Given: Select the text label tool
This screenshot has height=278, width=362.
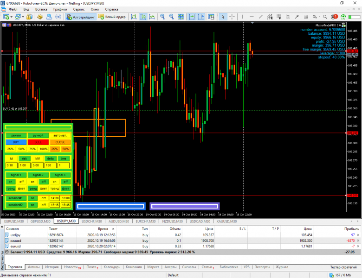Looking at the screenshot, I should tap(288, 17).
